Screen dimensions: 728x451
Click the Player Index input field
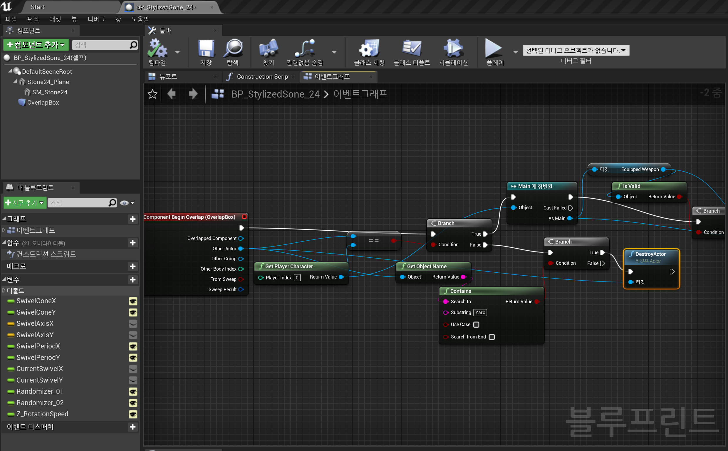(x=297, y=278)
